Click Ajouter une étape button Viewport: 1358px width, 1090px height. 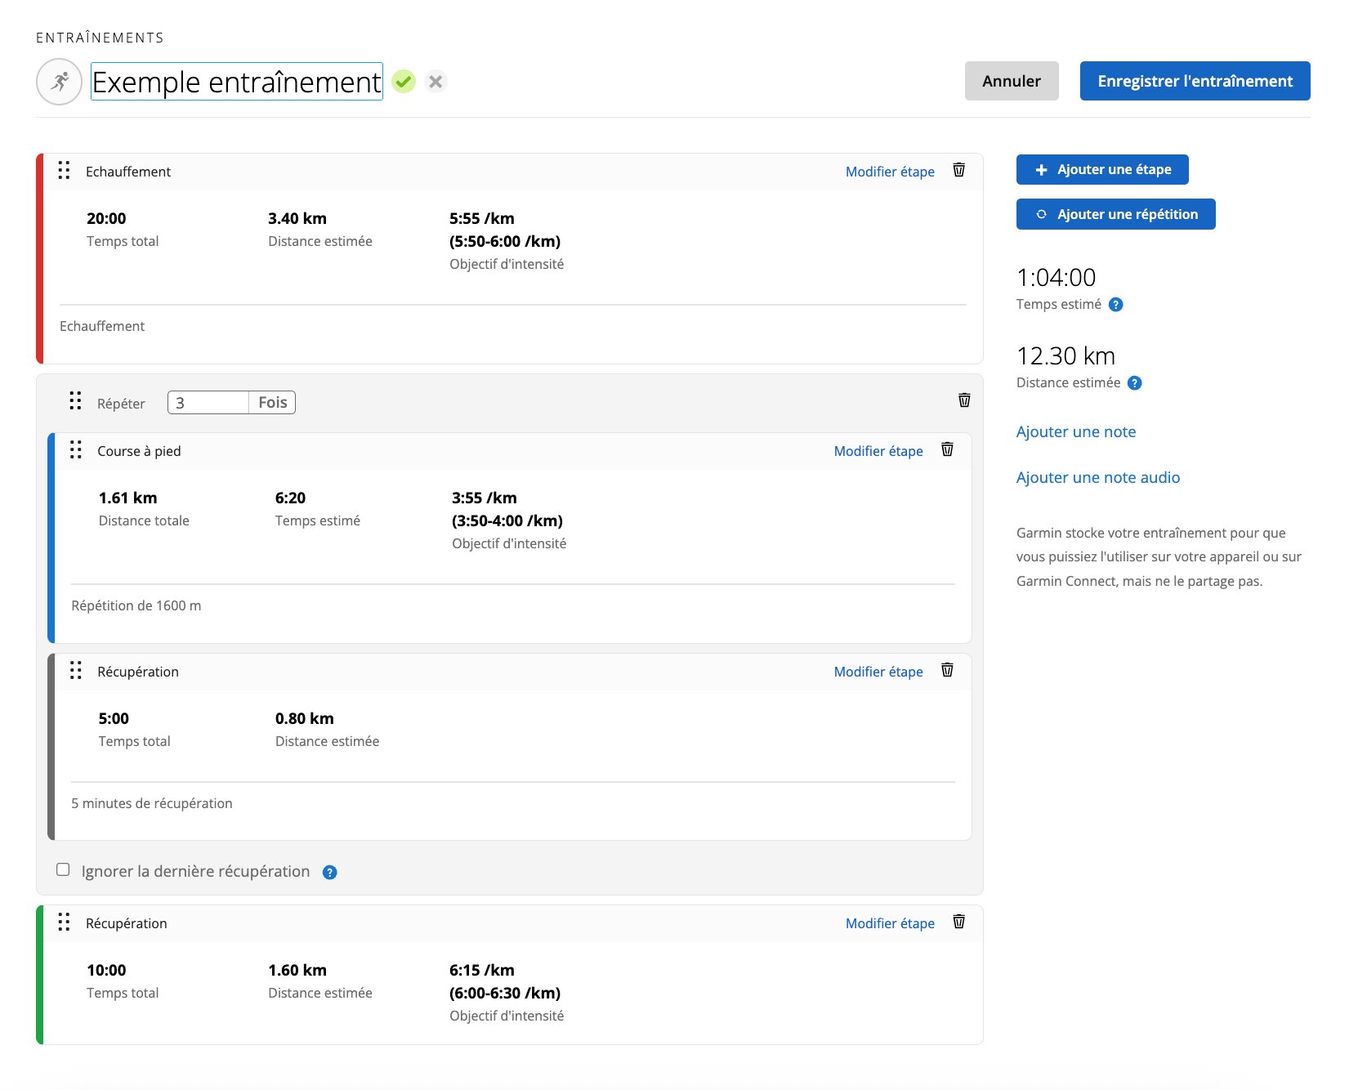click(1102, 170)
